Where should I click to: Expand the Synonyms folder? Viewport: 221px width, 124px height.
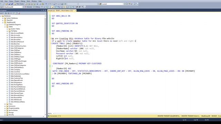(5, 106)
